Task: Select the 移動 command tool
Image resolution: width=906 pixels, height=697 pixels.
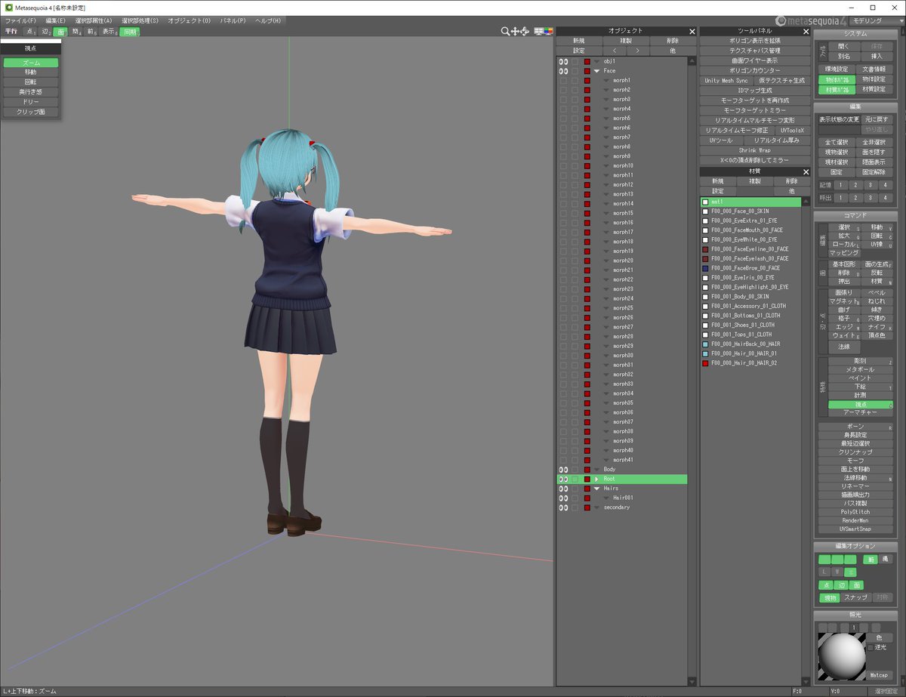Action: click(x=877, y=227)
